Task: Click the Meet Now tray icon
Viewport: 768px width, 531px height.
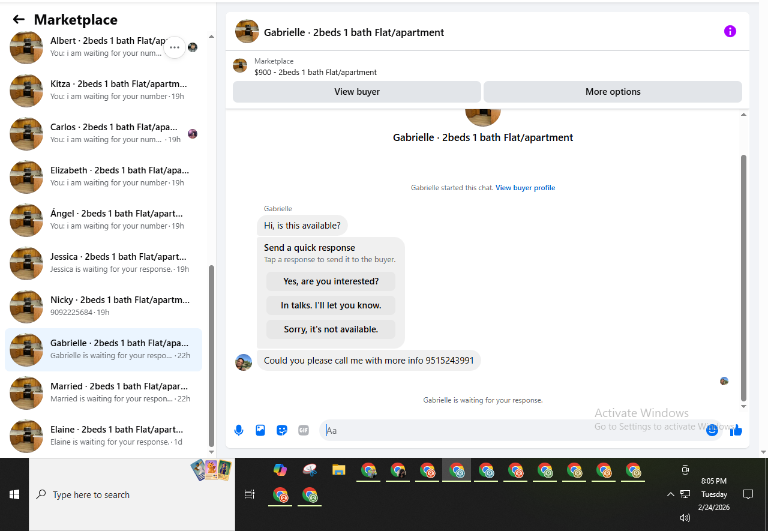Action: coord(685,470)
